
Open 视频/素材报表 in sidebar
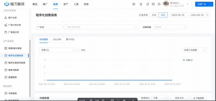point(15,48)
